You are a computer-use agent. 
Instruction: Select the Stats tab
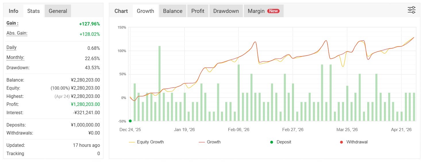(33, 11)
